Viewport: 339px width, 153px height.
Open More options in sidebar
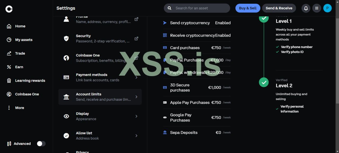(x=19, y=108)
